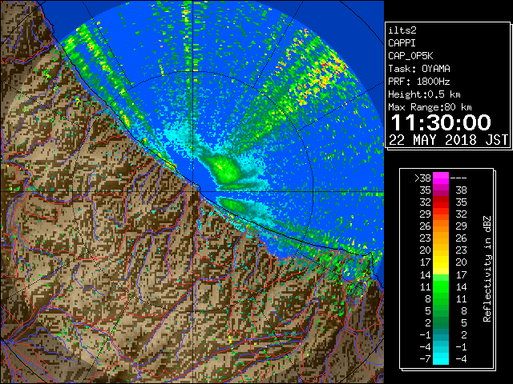Screen dimensions: 513x384
Task: Click the '---' legend label
Action: pyautogui.click(x=458, y=178)
